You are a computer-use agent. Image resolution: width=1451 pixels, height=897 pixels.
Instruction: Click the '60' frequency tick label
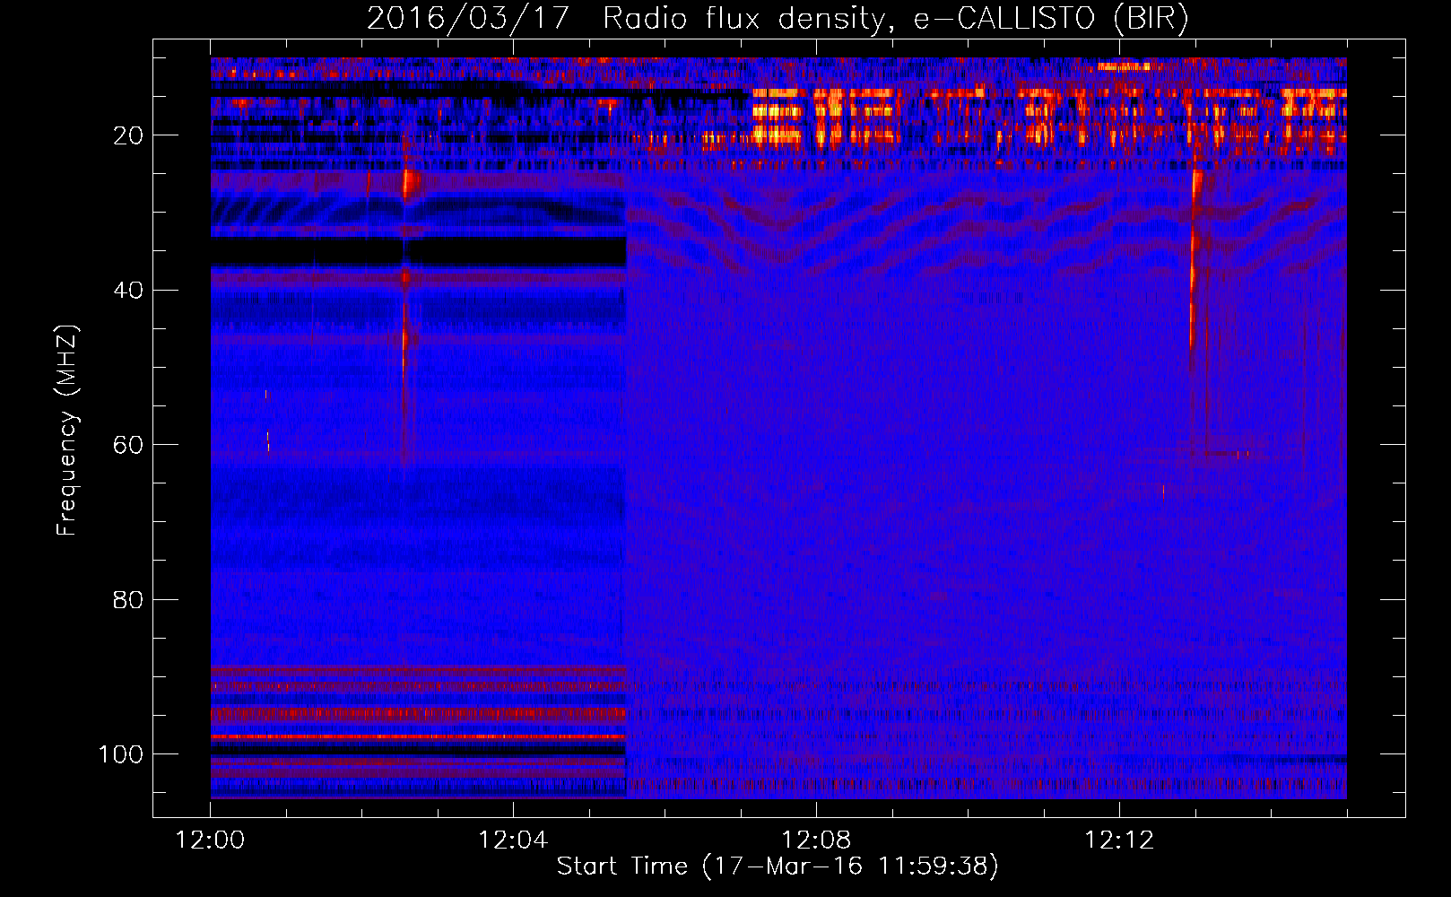(128, 445)
